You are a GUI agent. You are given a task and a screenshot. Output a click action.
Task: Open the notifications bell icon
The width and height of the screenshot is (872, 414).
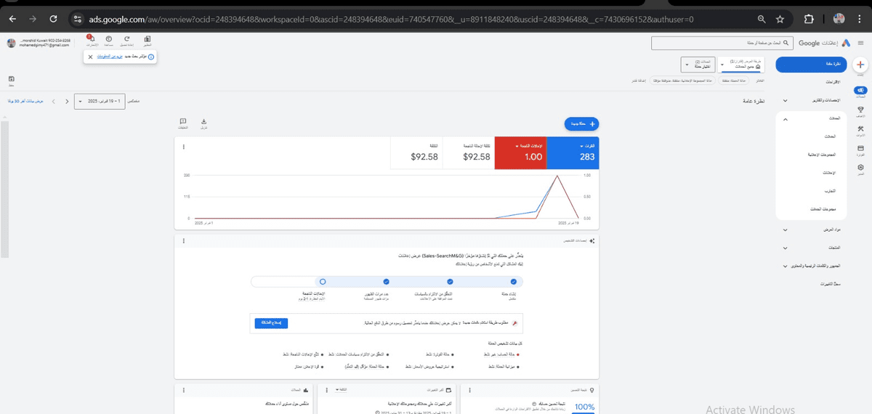pos(91,39)
